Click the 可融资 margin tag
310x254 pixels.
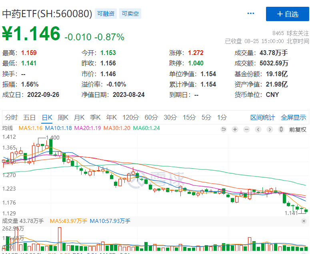click(x=106, y=14)
